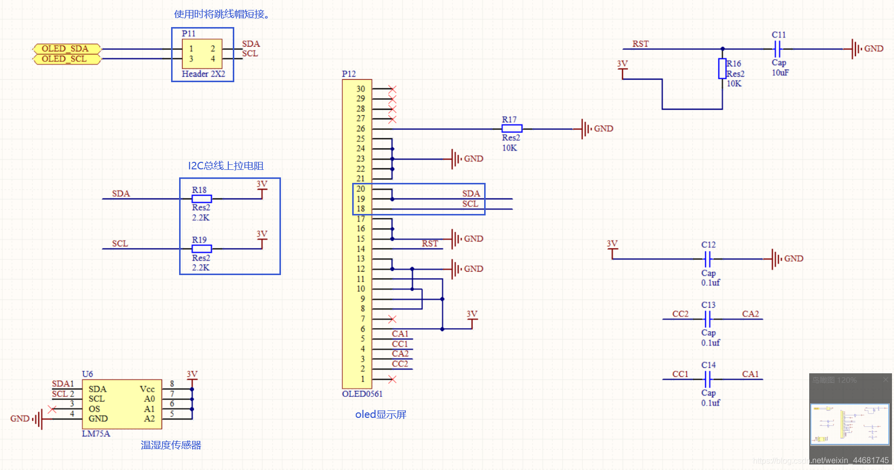Select the P12 OLED connector body
The image size is (894, 470).
click(357, 234)
